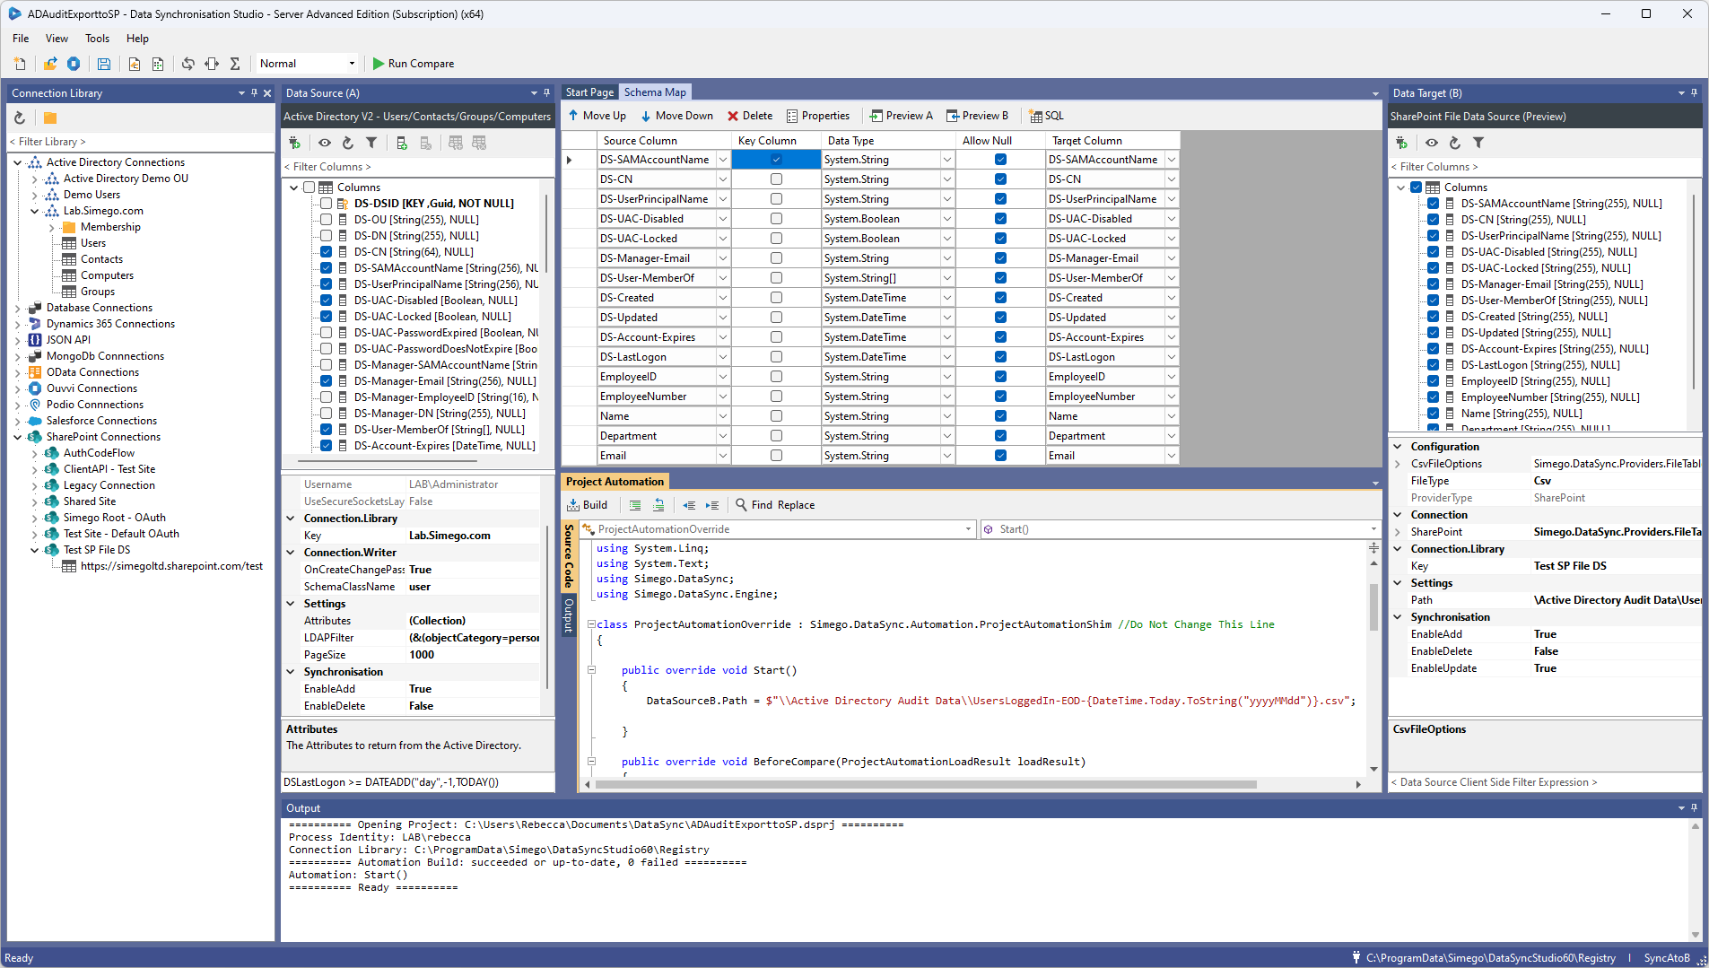
Task: Click the swap sides icon in main toolbar
Action: [x=187, y=64]
